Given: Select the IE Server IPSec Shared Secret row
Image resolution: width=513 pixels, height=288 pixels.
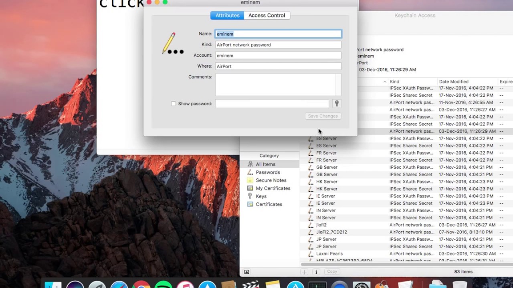Looking at the screenshot, I should pyautogui.click(x=407, y=203).
